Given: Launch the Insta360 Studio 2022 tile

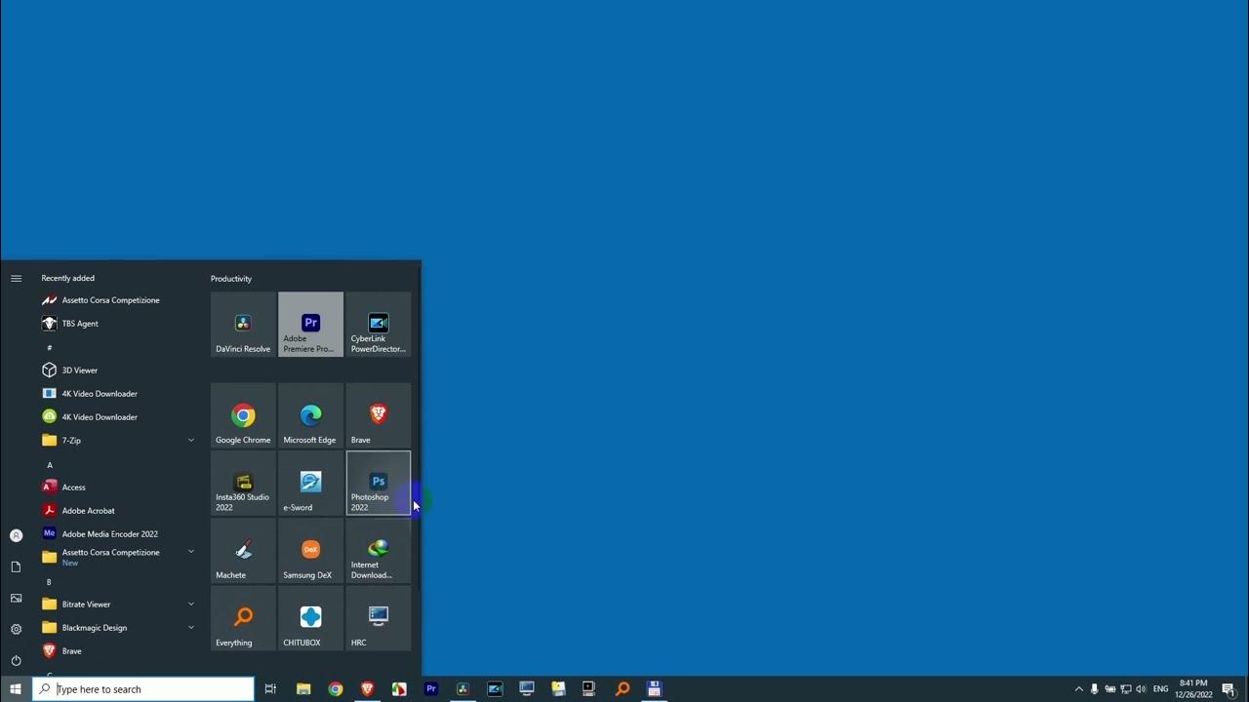Looking at the screenshot, I should [x=243, y=483].
